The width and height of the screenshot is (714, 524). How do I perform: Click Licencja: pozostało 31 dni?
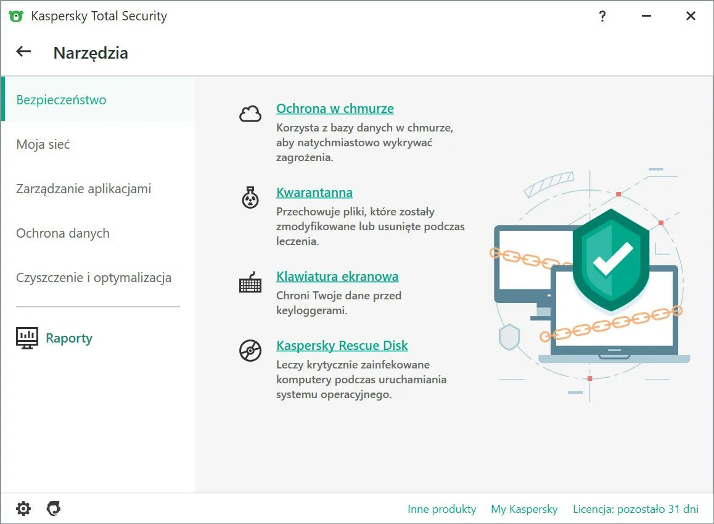(635, 509)
